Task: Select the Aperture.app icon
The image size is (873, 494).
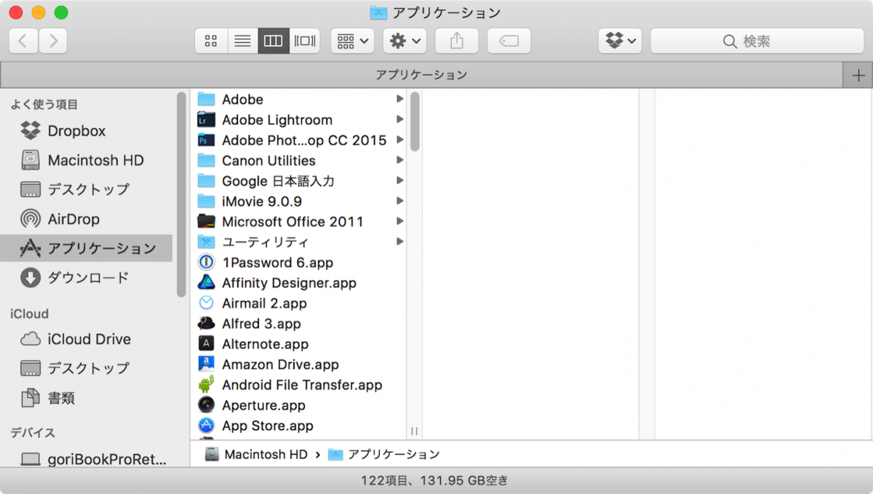Action: coord(207,405)
